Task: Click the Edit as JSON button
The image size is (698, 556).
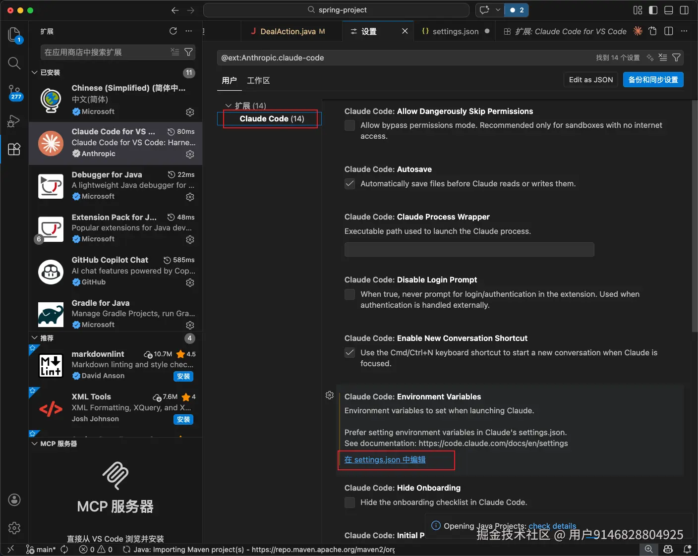Action: click(591, 80)
